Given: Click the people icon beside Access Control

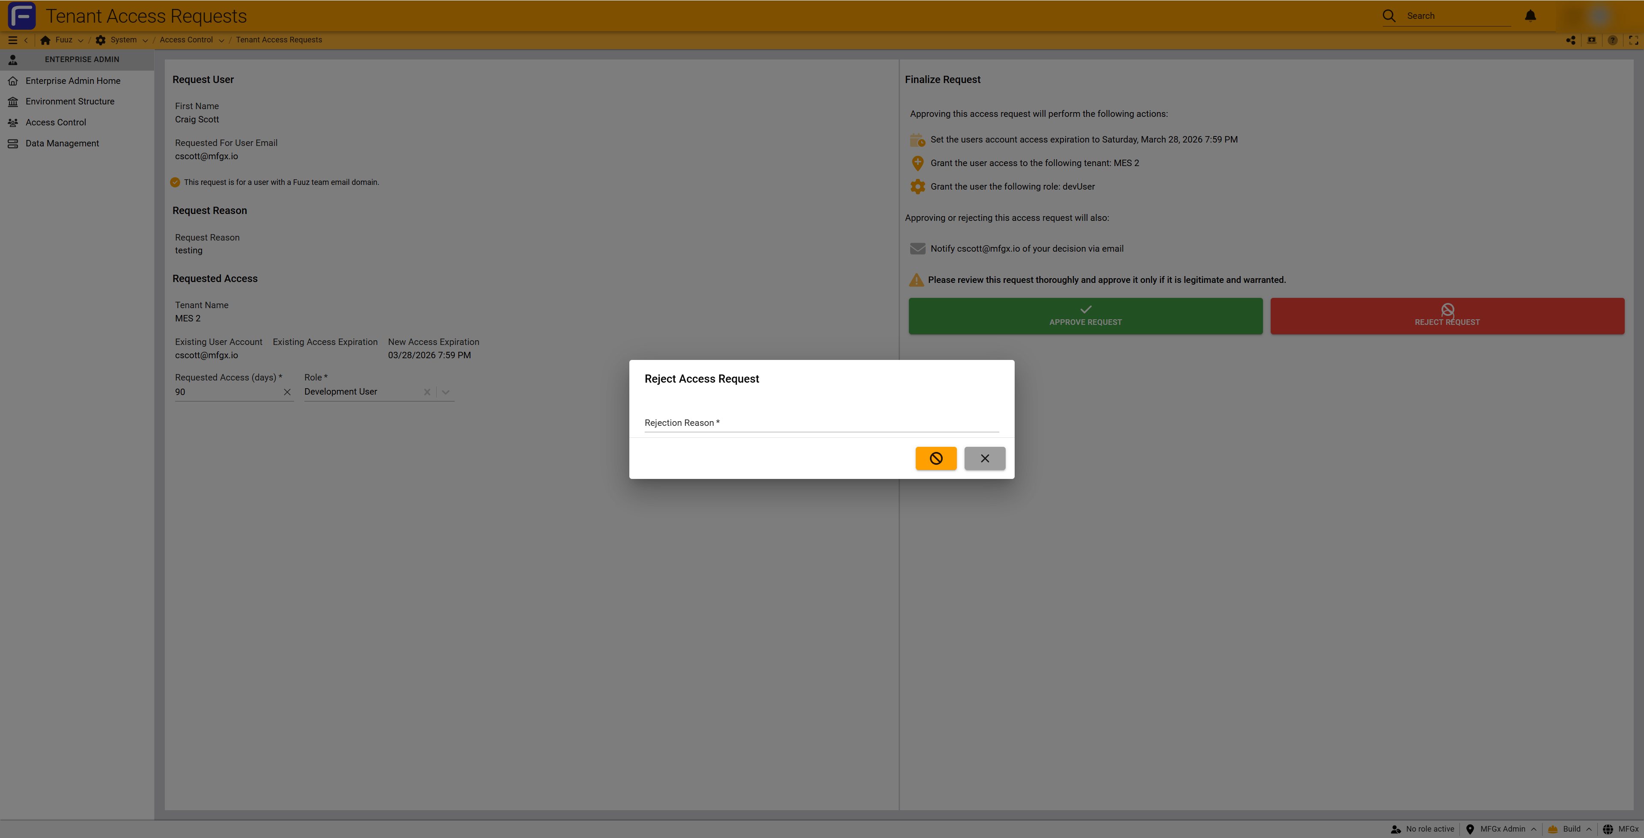Looking at the screenshot, I should click(x=13, y=122).
